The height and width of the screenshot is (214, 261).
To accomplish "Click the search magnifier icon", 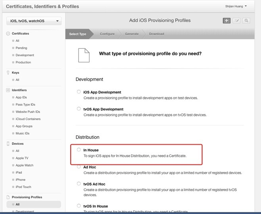I will point(246,21).
